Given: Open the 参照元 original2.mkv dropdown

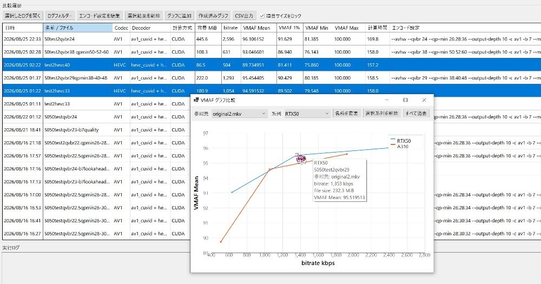Looking at the screenshot, I should 239,114.
